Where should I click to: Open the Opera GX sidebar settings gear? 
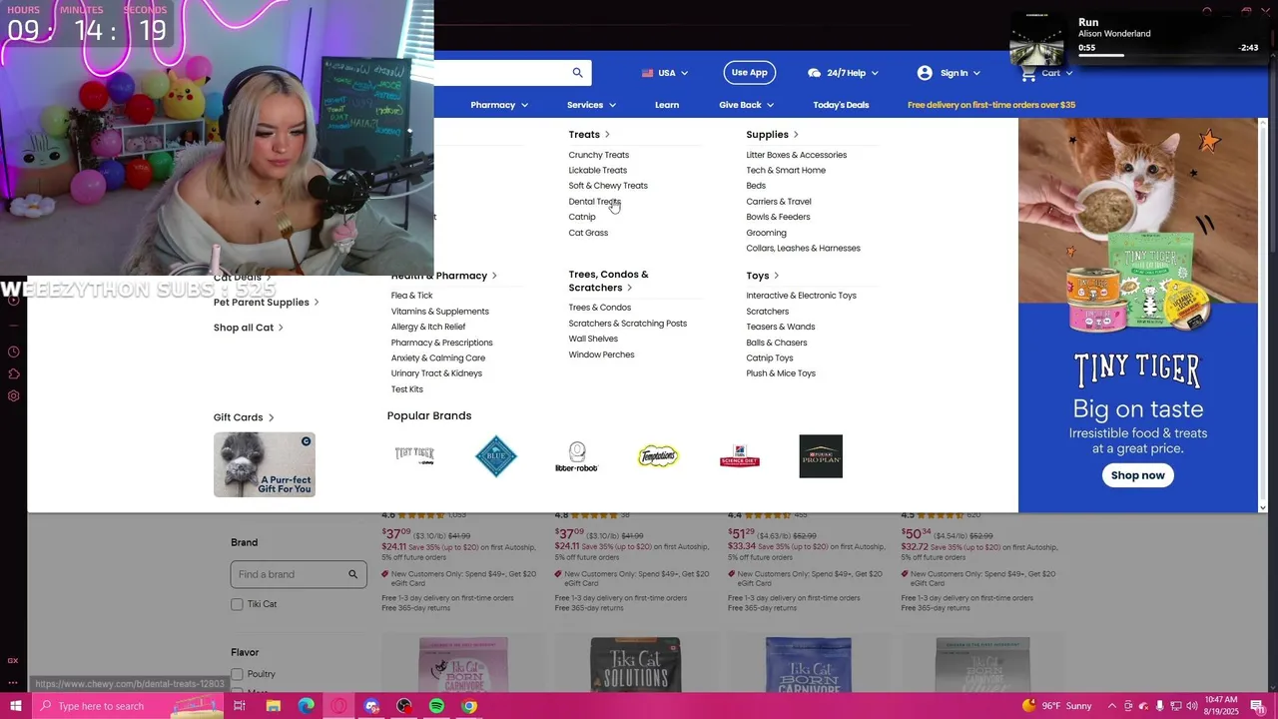(13, 395)
